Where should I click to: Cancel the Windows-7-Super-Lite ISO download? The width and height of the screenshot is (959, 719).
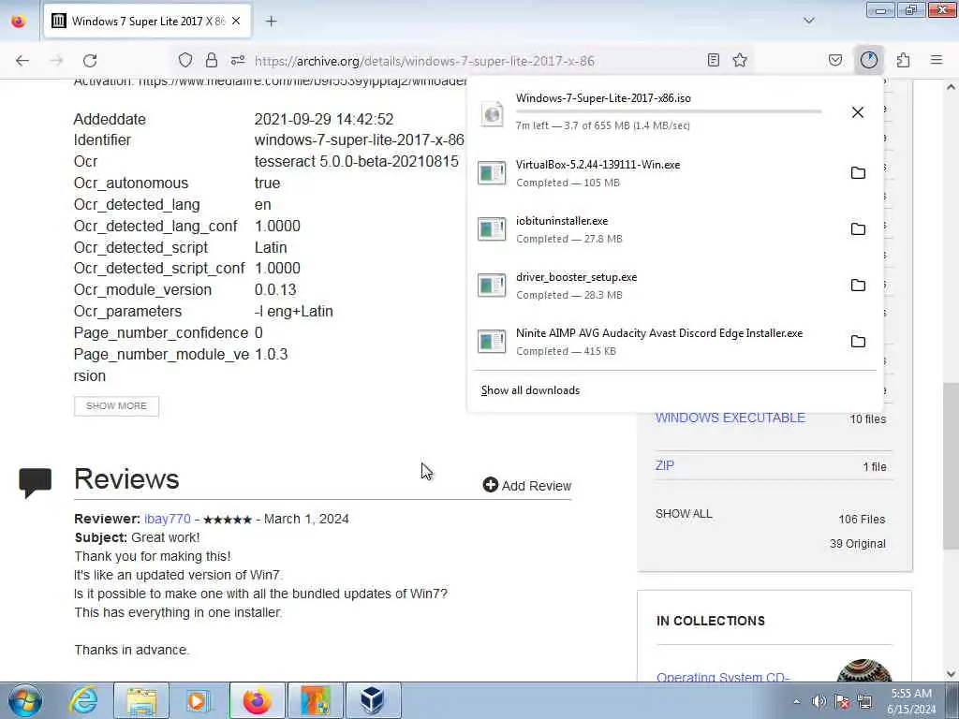point(858,112)
